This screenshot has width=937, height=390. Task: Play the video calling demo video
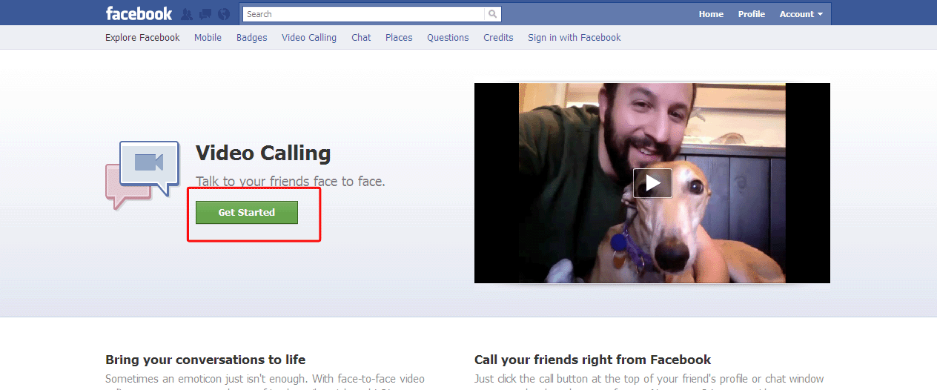click(x=652, y=183)
